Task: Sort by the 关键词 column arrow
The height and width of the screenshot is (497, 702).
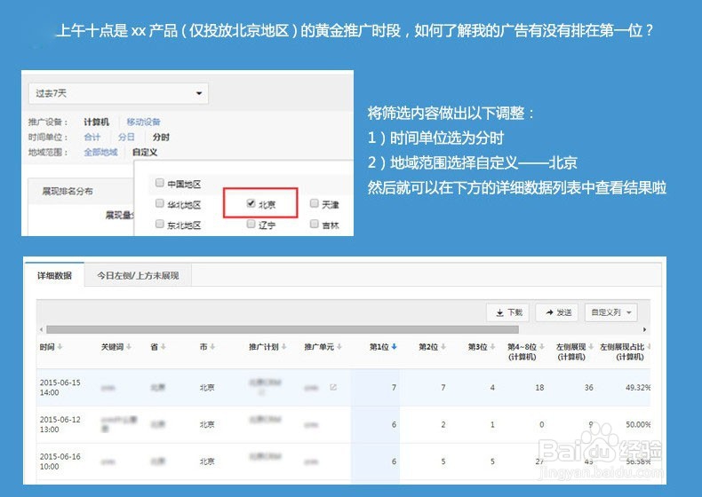Action: (129, 347)
